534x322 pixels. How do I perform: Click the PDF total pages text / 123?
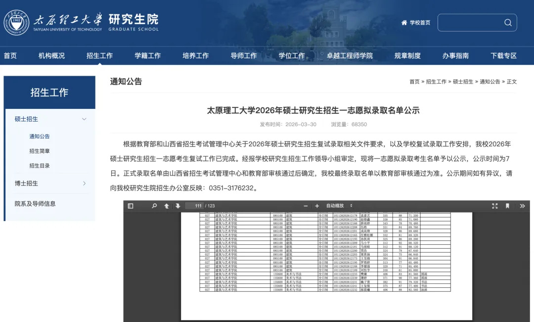click(x=210, y=206)
